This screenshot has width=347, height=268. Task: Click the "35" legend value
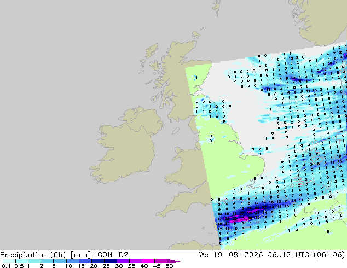(x=131, y=266)
